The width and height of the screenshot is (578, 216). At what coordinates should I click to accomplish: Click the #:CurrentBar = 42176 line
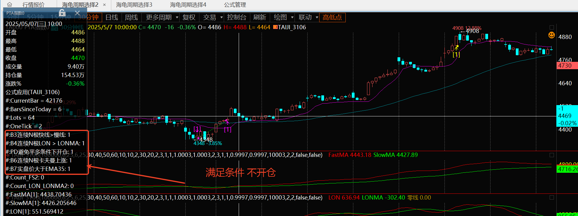click(x=34, y=101)
